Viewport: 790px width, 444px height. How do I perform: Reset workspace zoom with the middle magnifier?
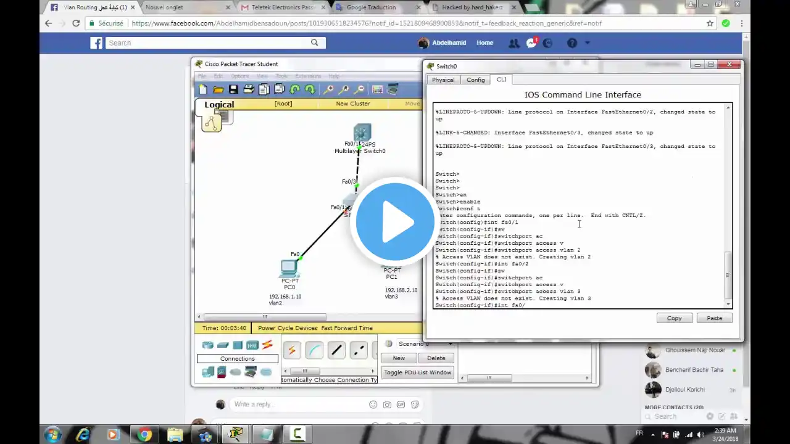(344, 89)
